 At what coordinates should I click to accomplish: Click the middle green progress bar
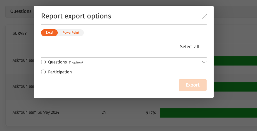(235, 87)
